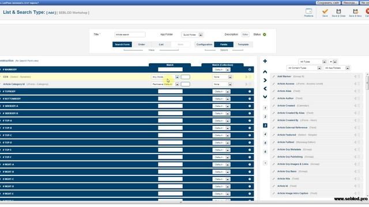Select the highlighted panel number 3
The image size is (369, 207).
(x=265, y=125)
